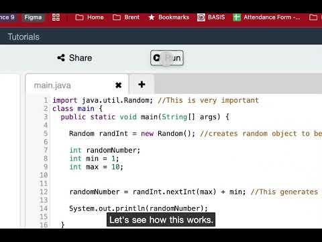Click line number 10 in gutter
This screenshot has width=322, height=242.
(x=44, y=175)
